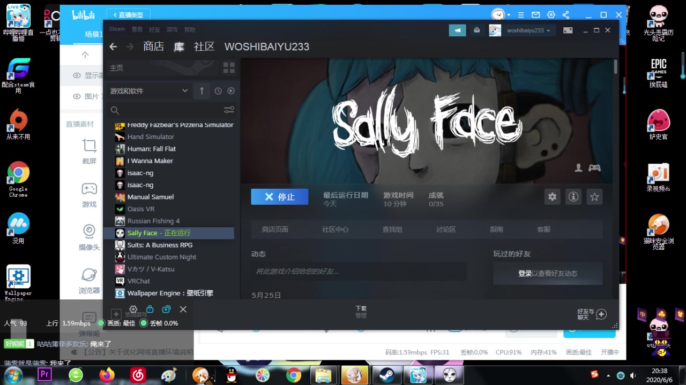
Task: Open 商店页面 link for Sally Face
Action: point(275,229)
